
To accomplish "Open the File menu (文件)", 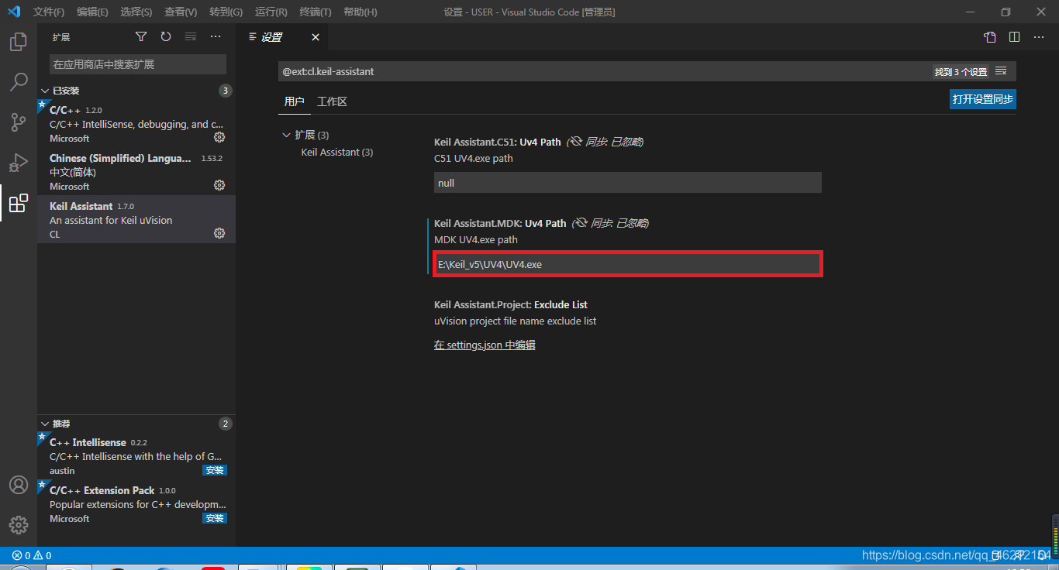I will pos(49,12).
